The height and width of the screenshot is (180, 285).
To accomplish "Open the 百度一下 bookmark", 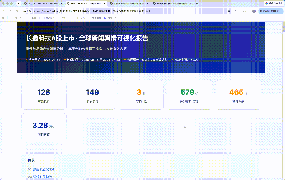I will [110, 18].
